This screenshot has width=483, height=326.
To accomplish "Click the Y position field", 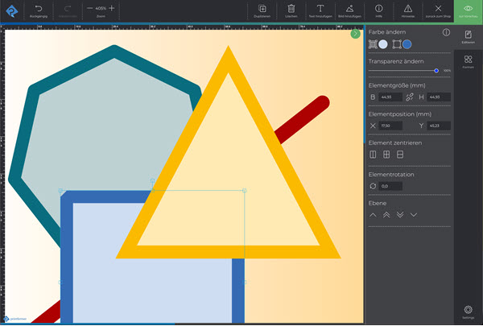I will pos(439,126).
